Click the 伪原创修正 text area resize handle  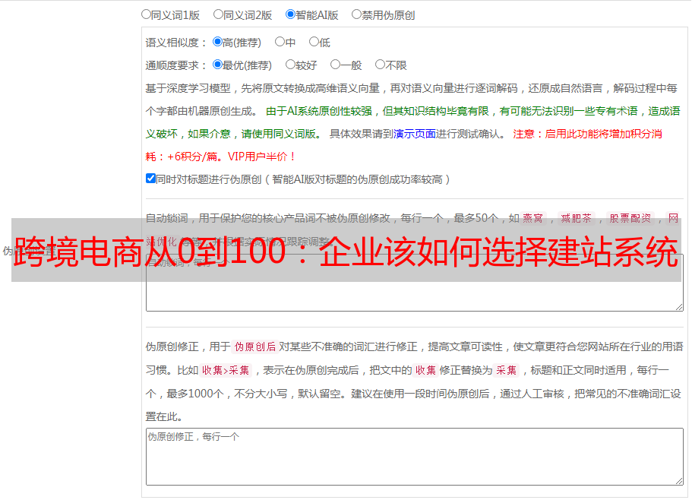tap(678, 480)
